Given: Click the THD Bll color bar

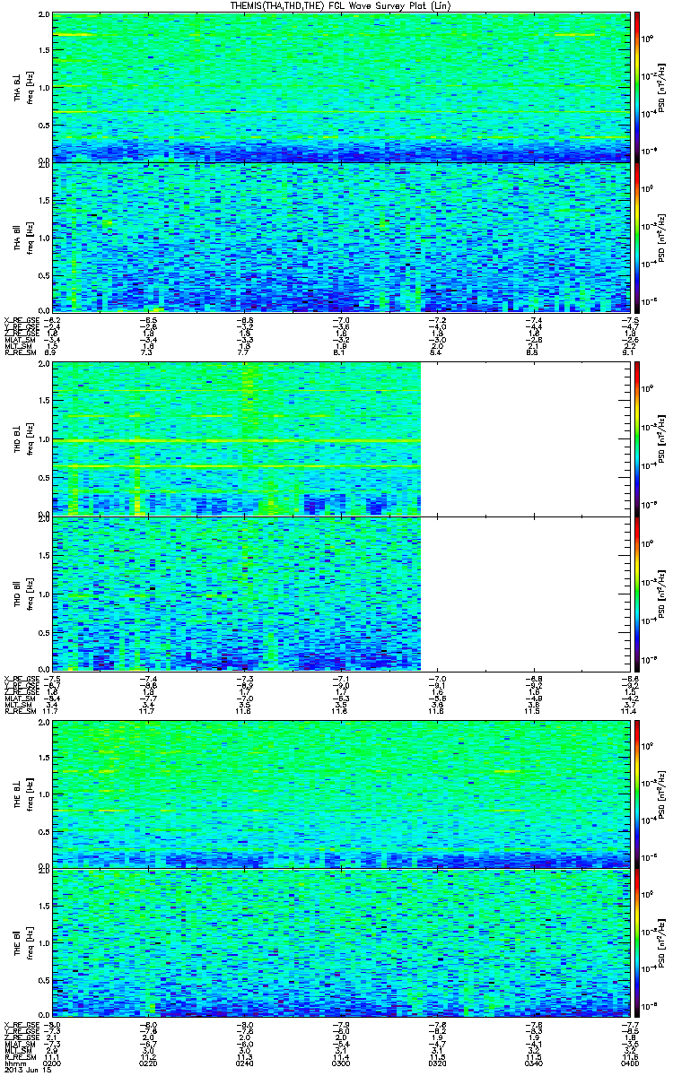Looking at the screenshot, I should pos(638,594).
